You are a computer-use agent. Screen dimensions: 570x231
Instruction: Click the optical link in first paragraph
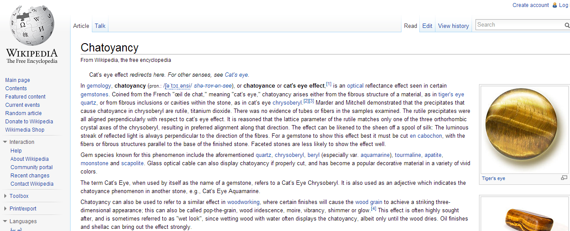[355, 86]
